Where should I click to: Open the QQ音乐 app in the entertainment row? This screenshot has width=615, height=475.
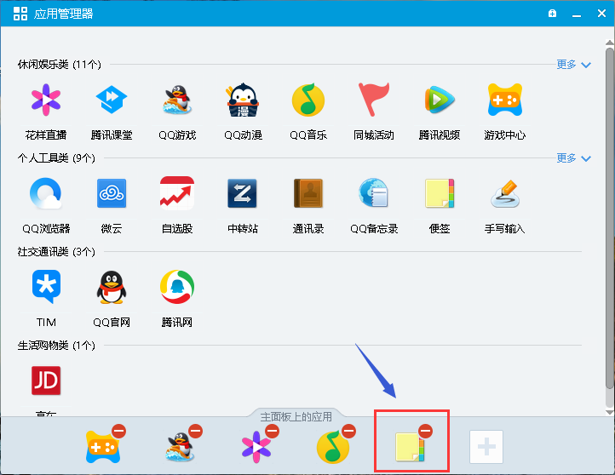coord(308,101)
